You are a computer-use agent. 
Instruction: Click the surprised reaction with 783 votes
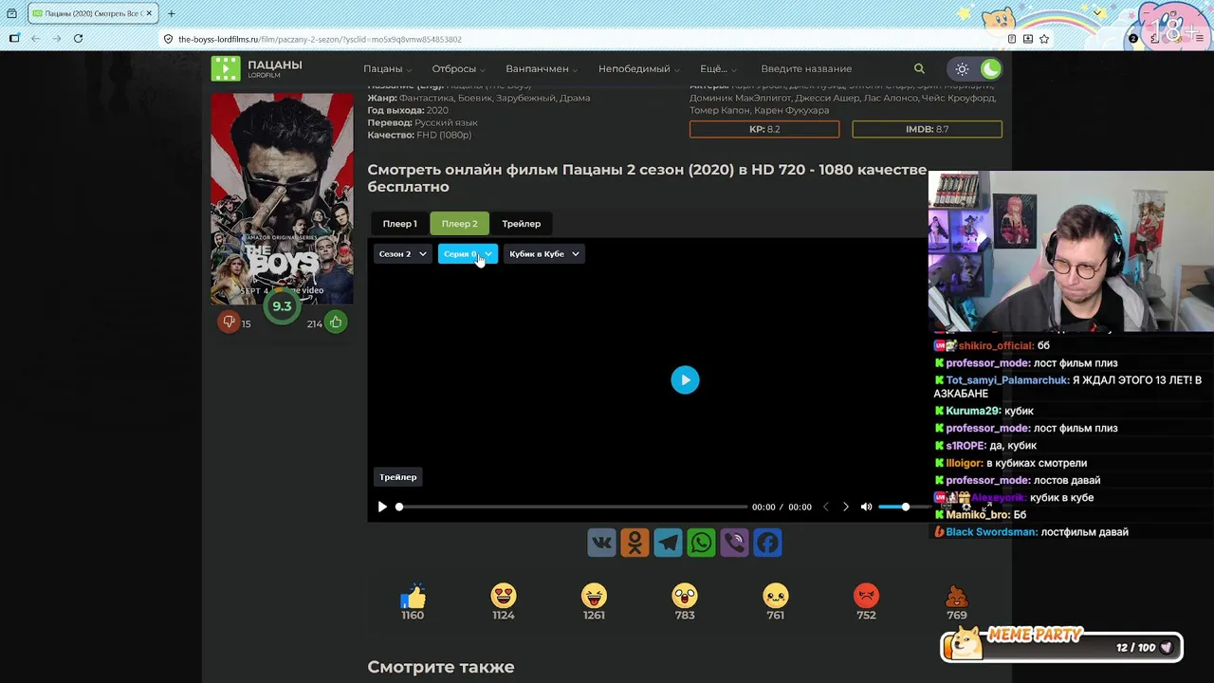coord(685,596)
